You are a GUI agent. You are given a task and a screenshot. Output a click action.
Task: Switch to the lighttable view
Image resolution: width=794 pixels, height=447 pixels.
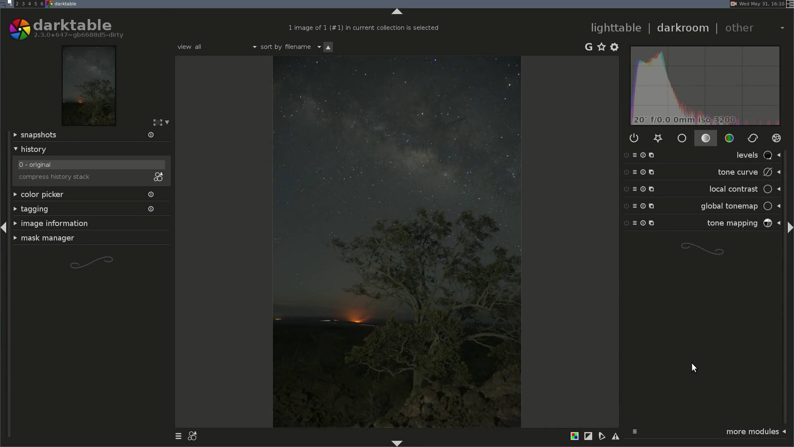pyautogui.click(x=616, y=28)
